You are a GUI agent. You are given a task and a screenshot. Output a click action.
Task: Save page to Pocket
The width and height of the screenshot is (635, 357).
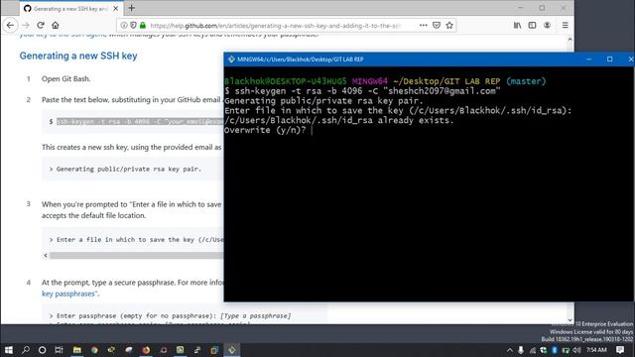[437, 25]
